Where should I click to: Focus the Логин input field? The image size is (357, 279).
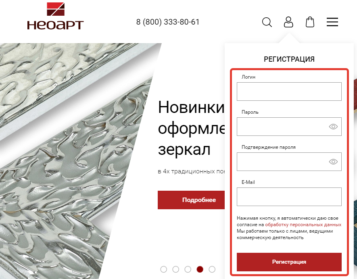(289, 92)
